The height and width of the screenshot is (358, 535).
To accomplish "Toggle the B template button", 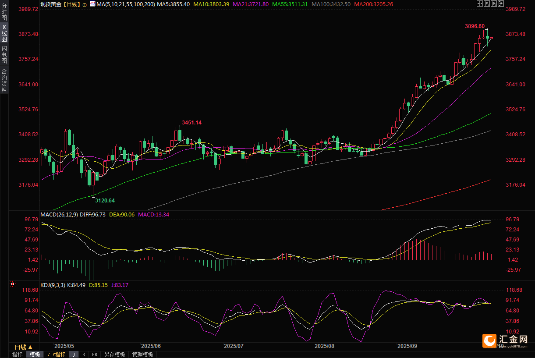I will [83, 354].
